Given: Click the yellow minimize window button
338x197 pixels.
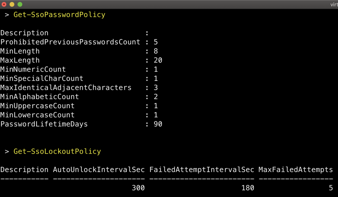Looking at the screenshot, I should tap(12, 4).
